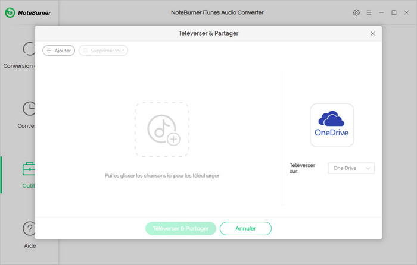
Task: Minimize the NoteBurner main window
Action: point(381,12)
